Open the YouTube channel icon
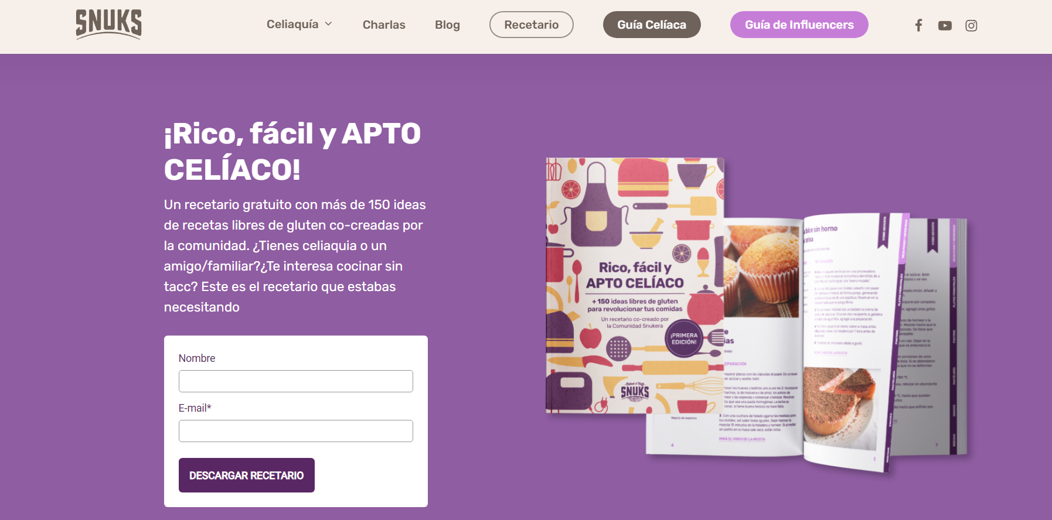 click(x=945, y=25)
